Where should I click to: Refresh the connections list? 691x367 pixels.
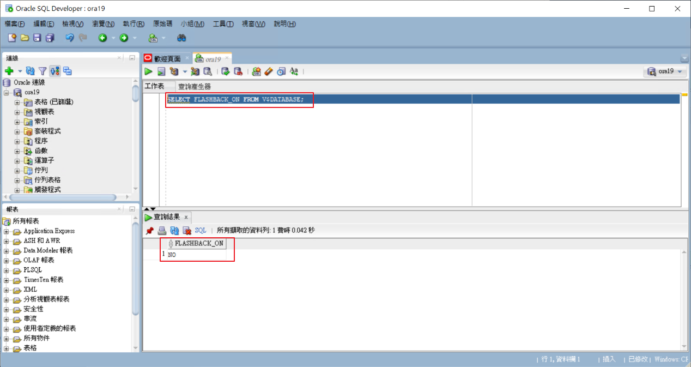tap(31, 71)
